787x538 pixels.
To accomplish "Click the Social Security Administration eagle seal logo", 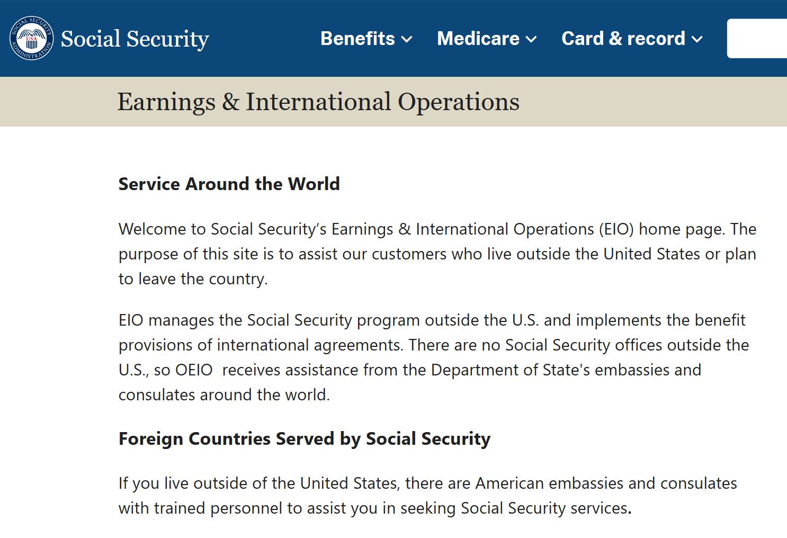I will tap(32, 38).
